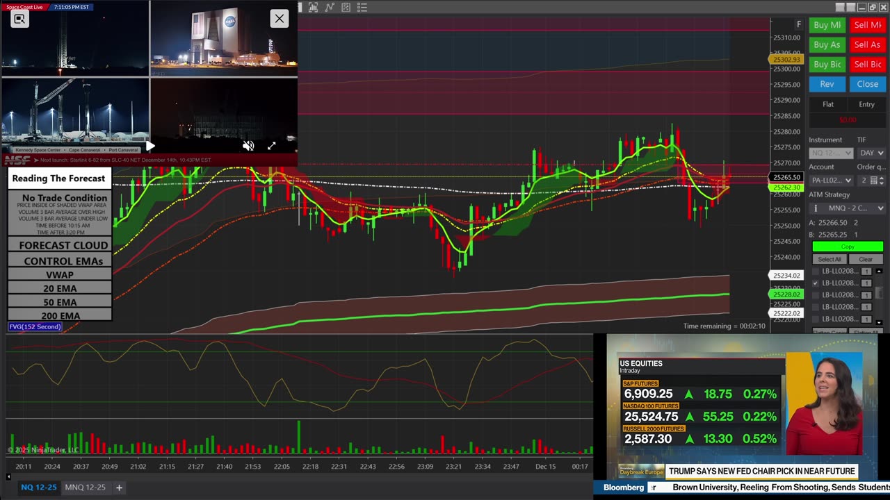
Task: Tick the third LB-LL0208 account checkbox
Action: [x=816, y=295]
